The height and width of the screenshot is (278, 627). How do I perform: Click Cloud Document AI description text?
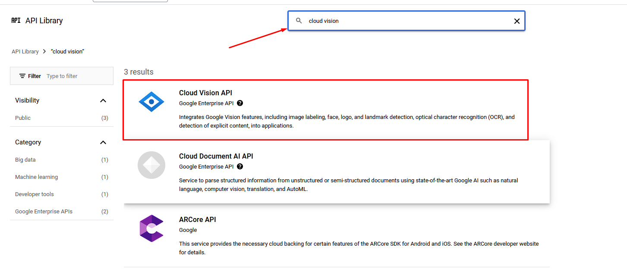click(x=349, y=185)
